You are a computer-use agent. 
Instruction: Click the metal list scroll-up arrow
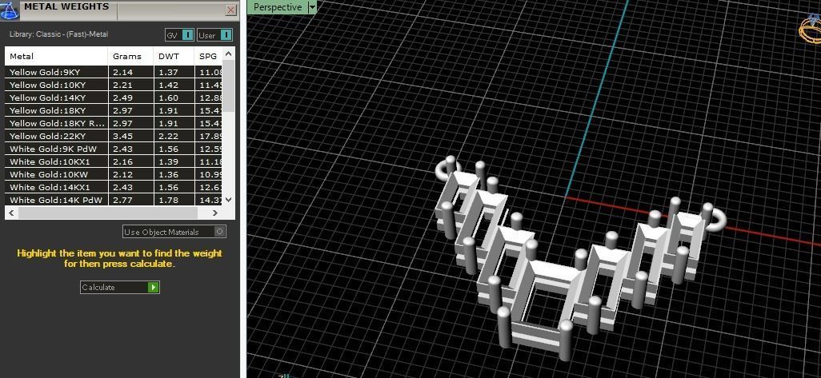pyautogui.click(x=228, y=54)
